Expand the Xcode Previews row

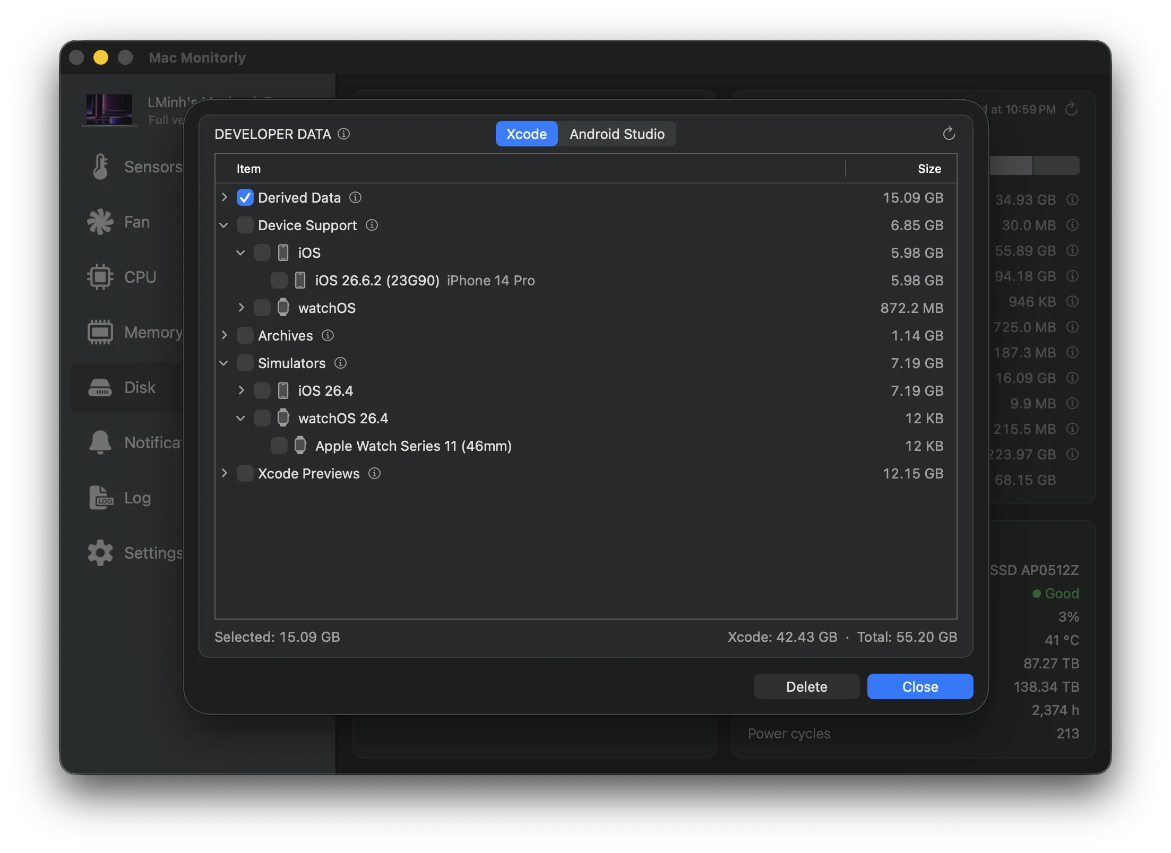click(225, 473)
